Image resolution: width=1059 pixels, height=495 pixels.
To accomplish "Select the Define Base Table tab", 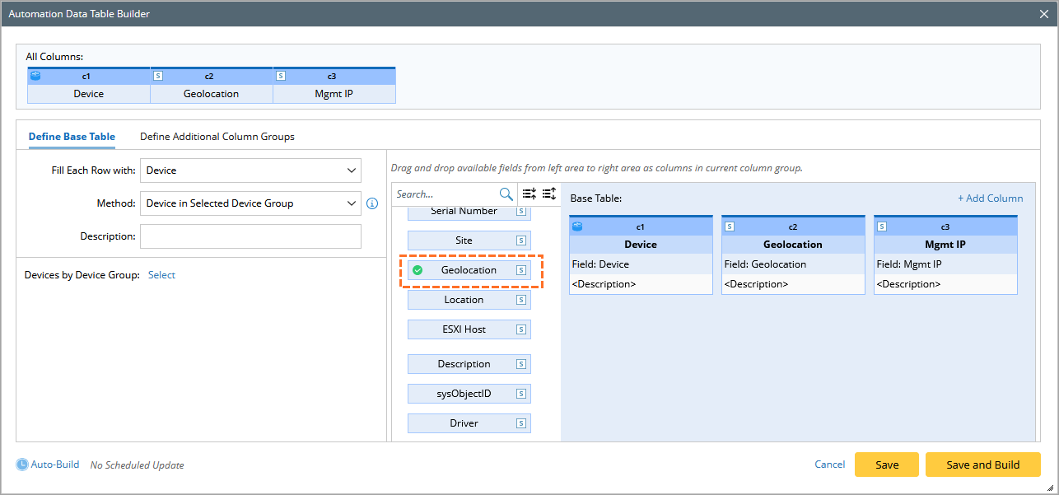I will (x=72, y=137).
